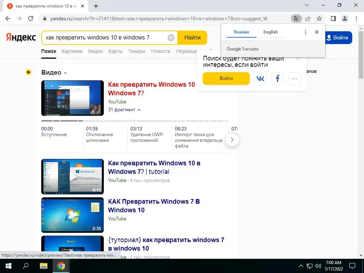Switch to Карты search tab
Viewport: 364px width, 273px height.
[x=116, y=51]
